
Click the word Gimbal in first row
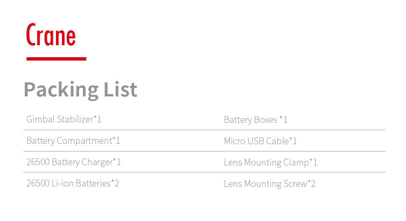pos(41,119)
